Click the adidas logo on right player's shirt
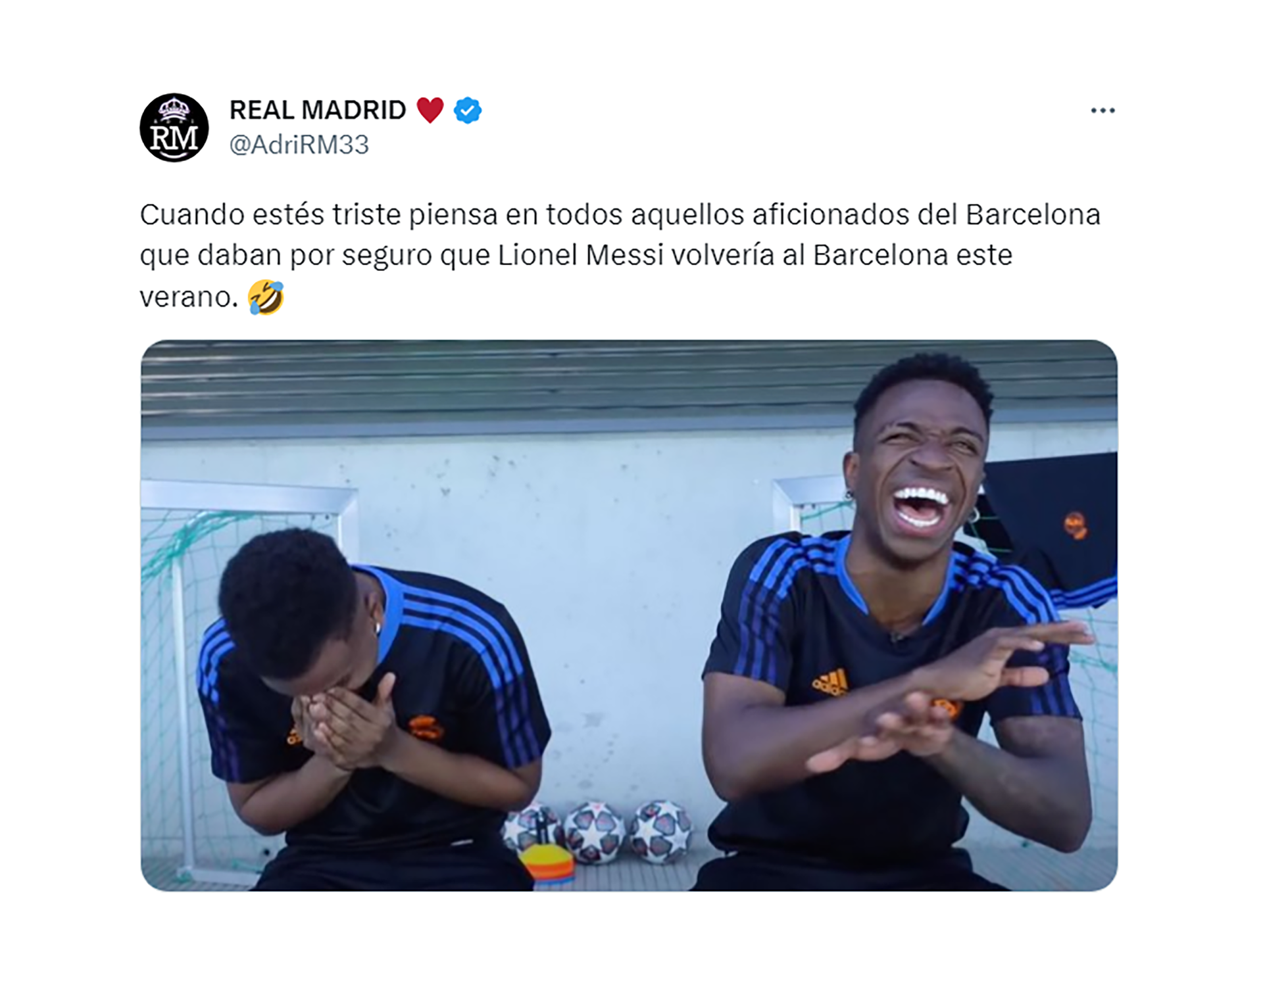1263x983 pixels. click(x=830, y=684)
